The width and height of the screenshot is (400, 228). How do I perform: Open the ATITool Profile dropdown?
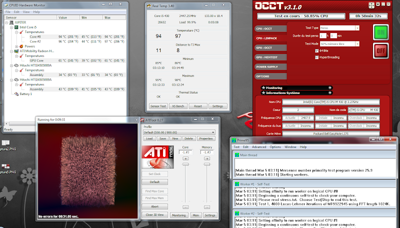[213, 132]
